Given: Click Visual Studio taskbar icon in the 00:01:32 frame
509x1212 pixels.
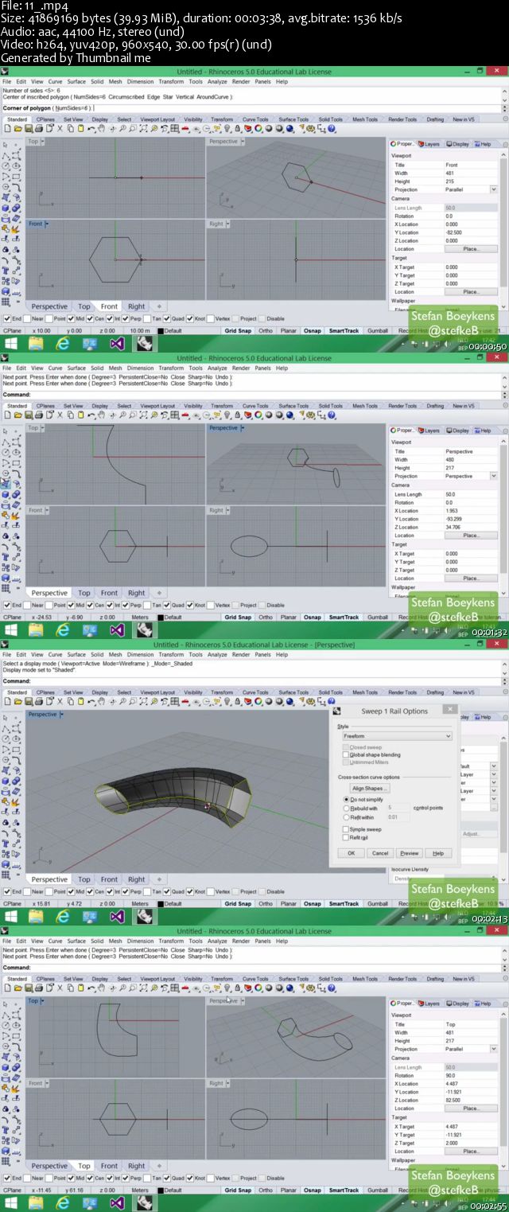Looking at the screenshot, I should 117,630.
